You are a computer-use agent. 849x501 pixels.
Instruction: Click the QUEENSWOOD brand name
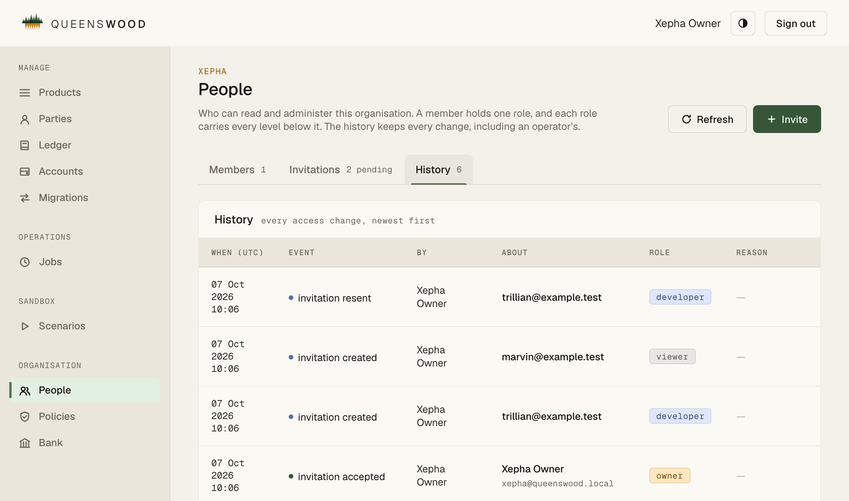pyautogui.click(x=99, y=24)
